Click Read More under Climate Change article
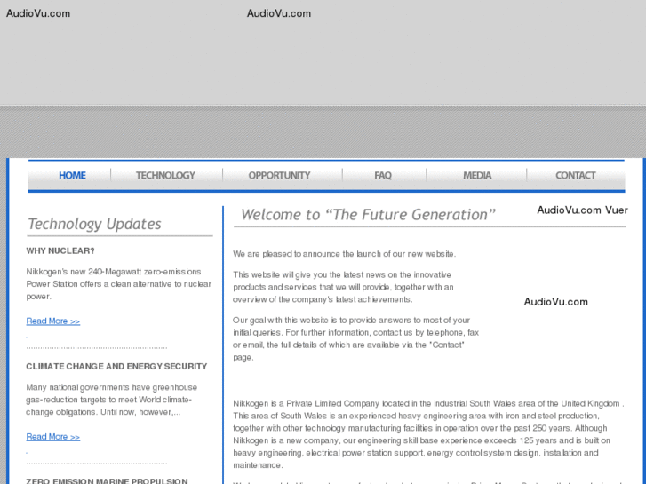This screenshot has width=646, height=484. [x=53, y=437]
